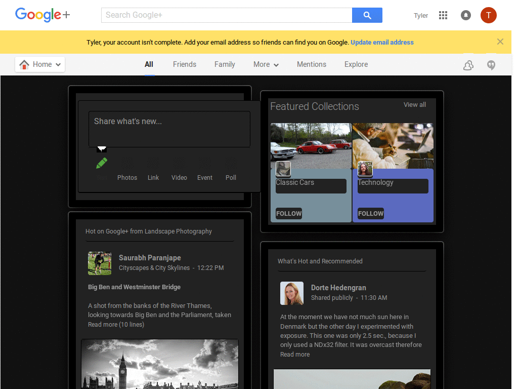Switch to the Family tab
Viewport: 518px width, 389px height.
225,64
